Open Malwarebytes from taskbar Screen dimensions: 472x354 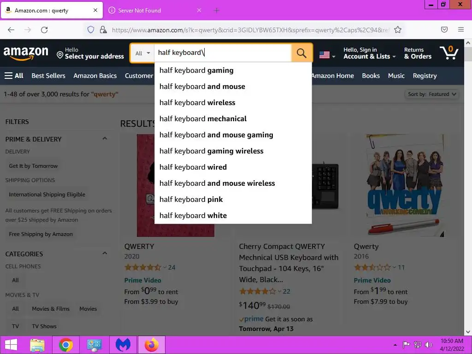(123, 345)
